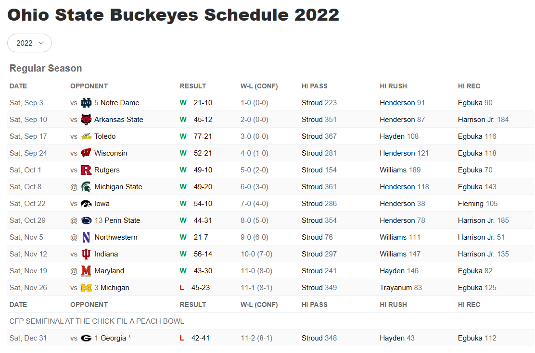Click Fleming in the Iowa row
The width and height of the screenshot is (535, 353).
471,204
